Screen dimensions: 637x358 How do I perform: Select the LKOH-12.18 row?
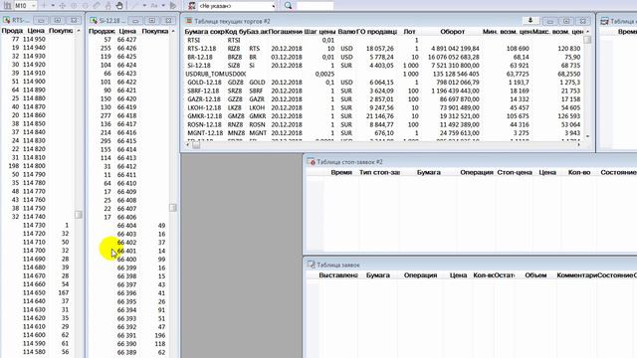coord(383,107)
